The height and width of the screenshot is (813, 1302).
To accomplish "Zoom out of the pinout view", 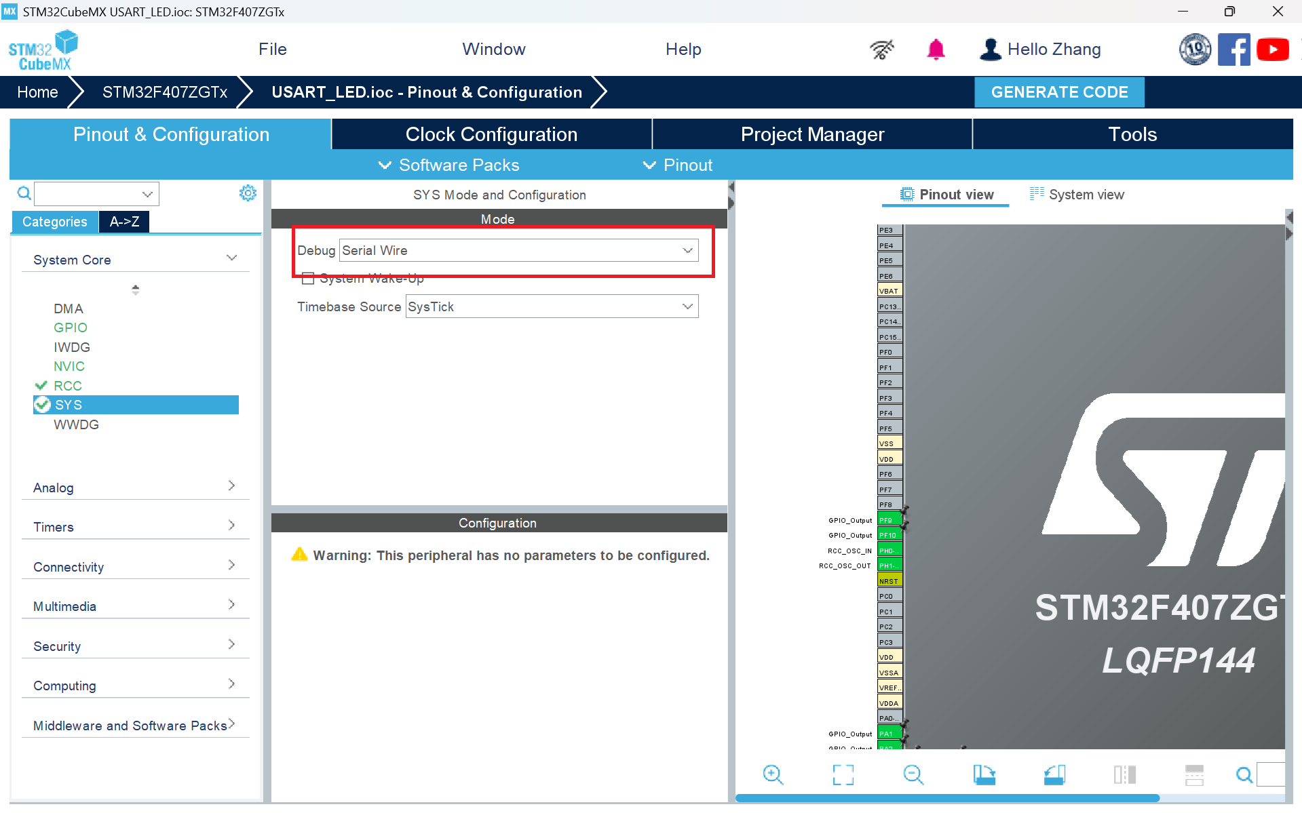I will pyautogui.click(x=914, y=774).
